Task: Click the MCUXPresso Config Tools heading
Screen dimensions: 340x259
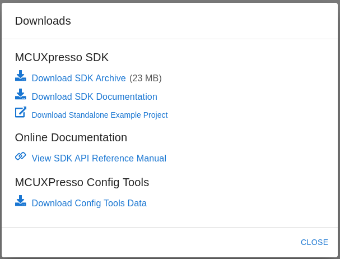Action: click(82, 182)
